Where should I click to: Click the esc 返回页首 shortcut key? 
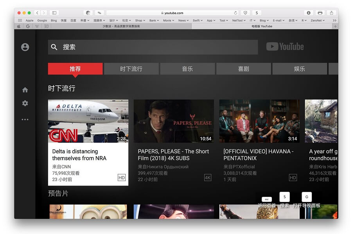click(x=267, y=199)
